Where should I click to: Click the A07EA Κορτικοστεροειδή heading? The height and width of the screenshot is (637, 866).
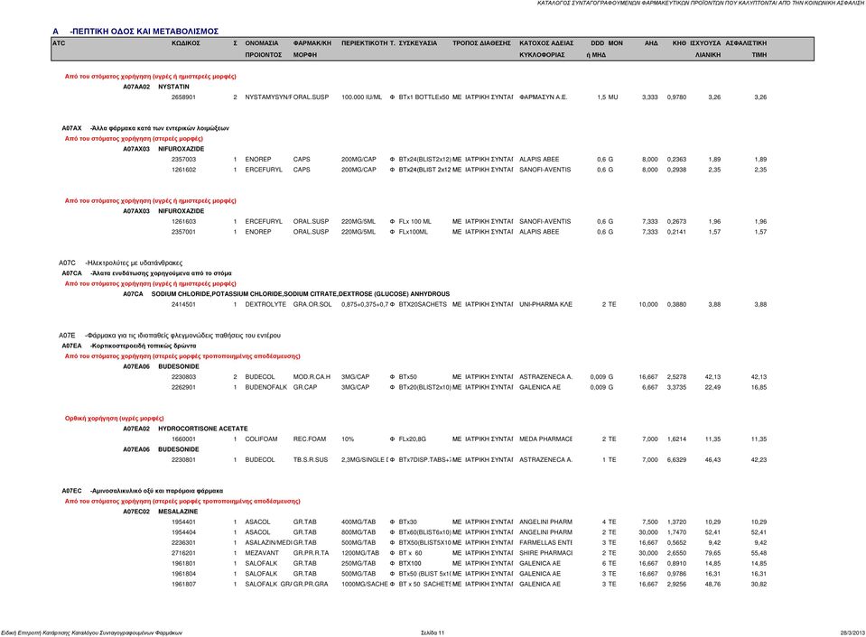coord(129,346)
